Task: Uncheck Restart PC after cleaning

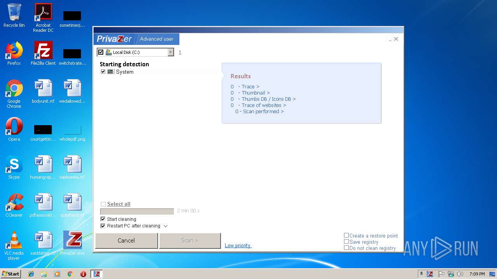Action: click(x=103, y=226)
